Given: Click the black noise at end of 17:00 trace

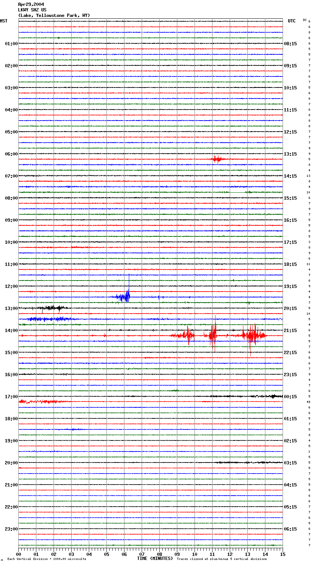Looking at the screenshot, I should click(x=266, y=396).
